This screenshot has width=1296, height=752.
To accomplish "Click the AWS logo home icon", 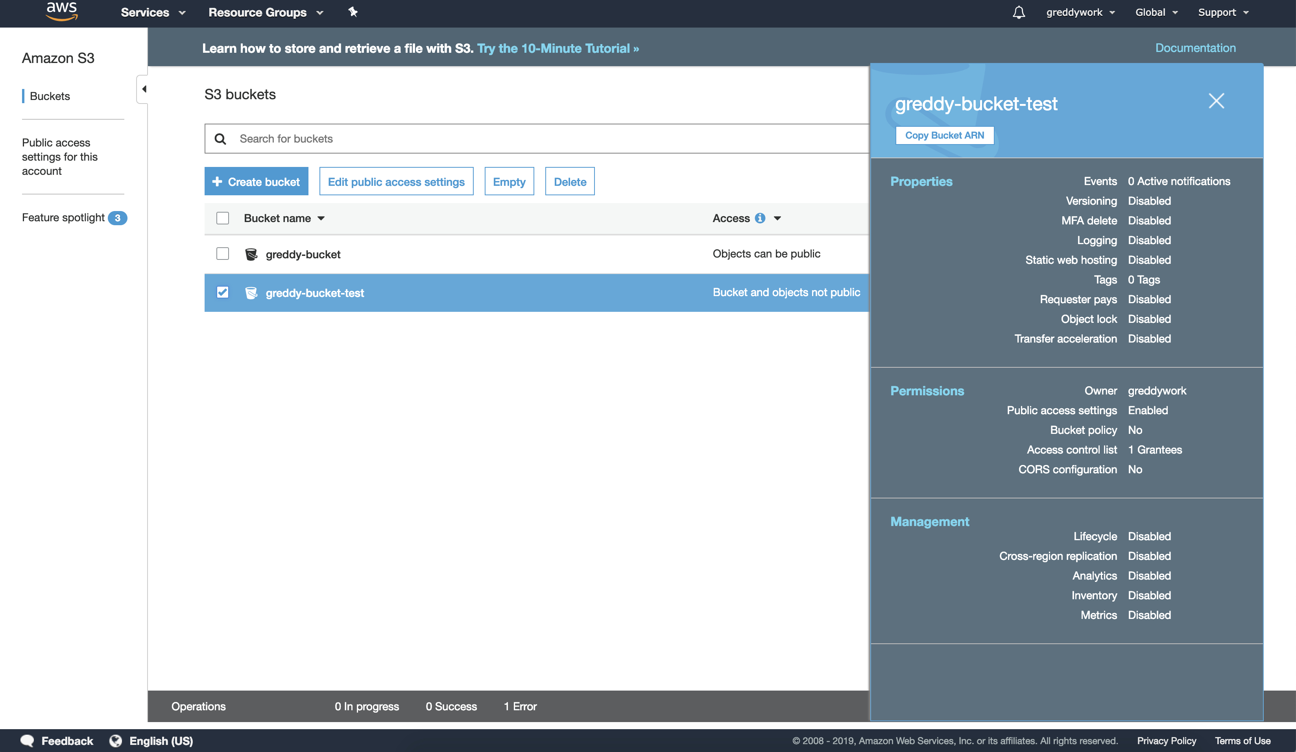I will click(x=62, y=11).
